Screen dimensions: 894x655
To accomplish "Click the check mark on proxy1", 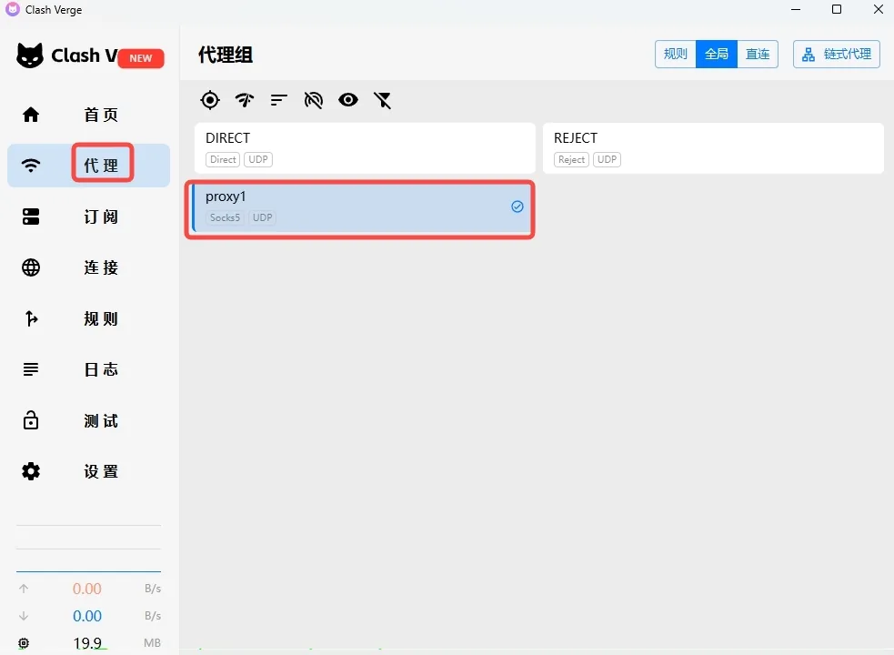I will pos(517,207).
